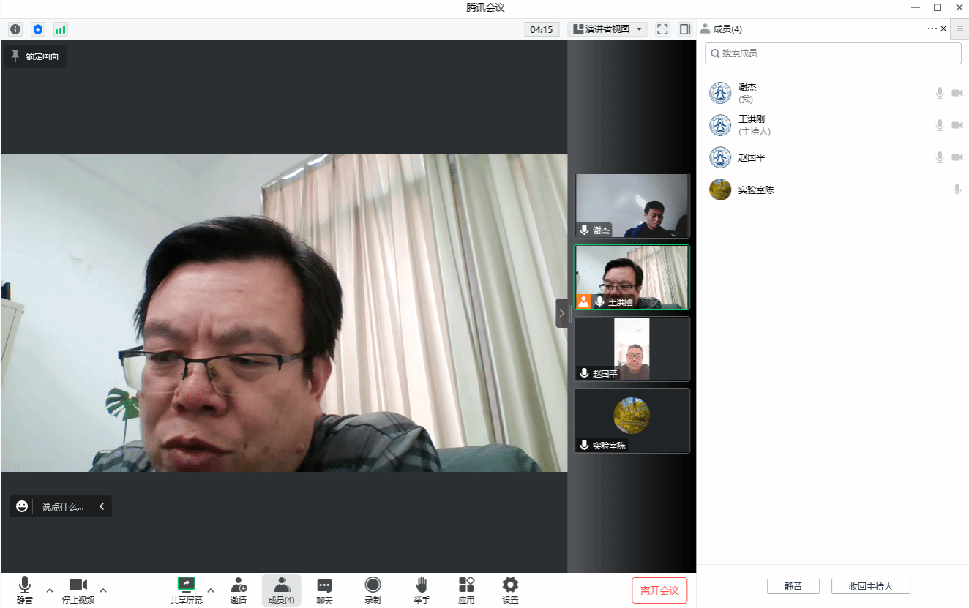Expand the options arrow beside 共享屏幕
The image size is (969, 608).
pyautogui.click(x=211, y=590)
